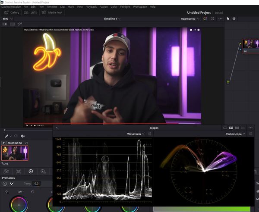Click the Lift color wheel
The image size is (259, 212).
(19, 204)
